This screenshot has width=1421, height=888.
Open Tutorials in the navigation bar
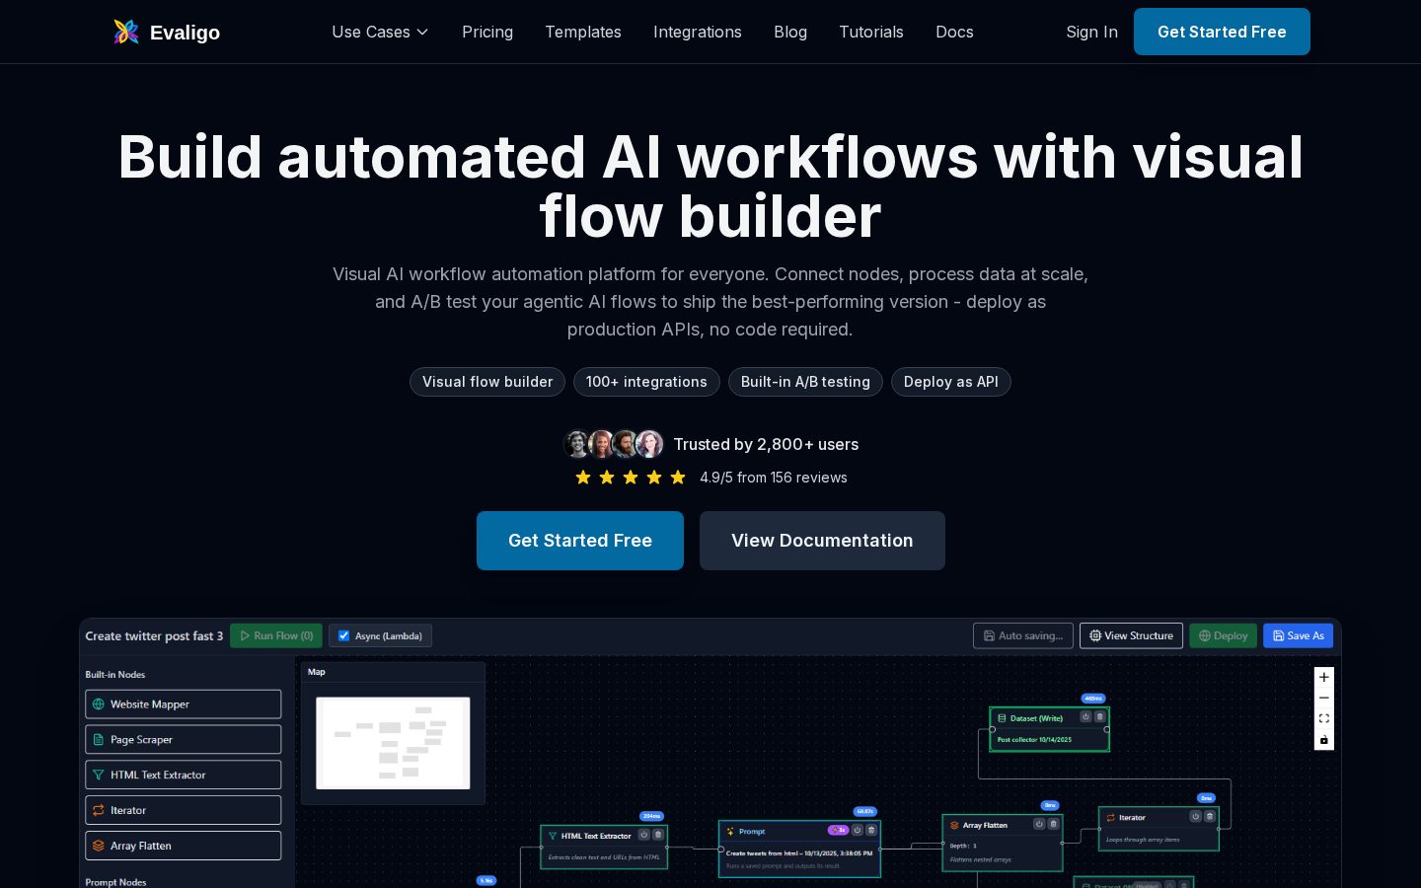tap(871, 32)
